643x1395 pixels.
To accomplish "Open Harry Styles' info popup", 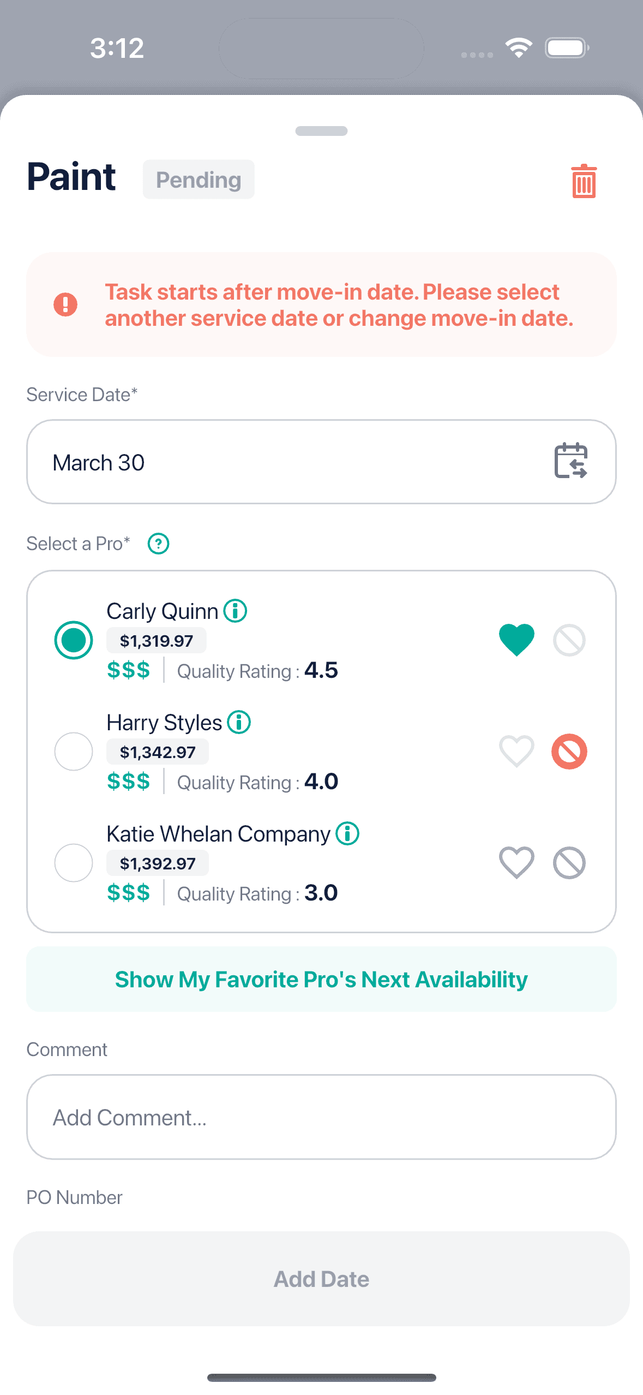I will point(238,722).
